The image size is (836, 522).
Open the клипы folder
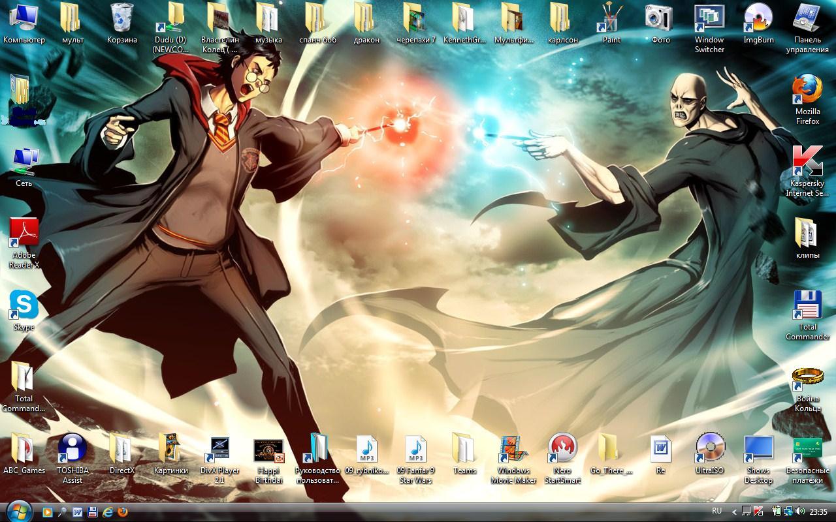point(807,238)
